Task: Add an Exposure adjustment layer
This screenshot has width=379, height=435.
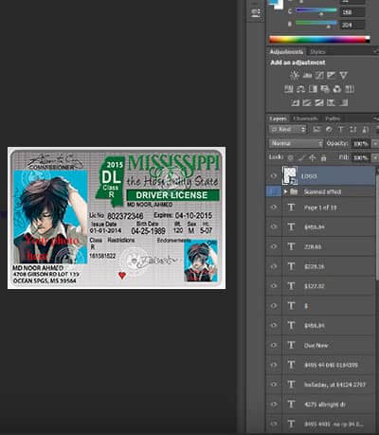Action: click(x=332, y=75)
